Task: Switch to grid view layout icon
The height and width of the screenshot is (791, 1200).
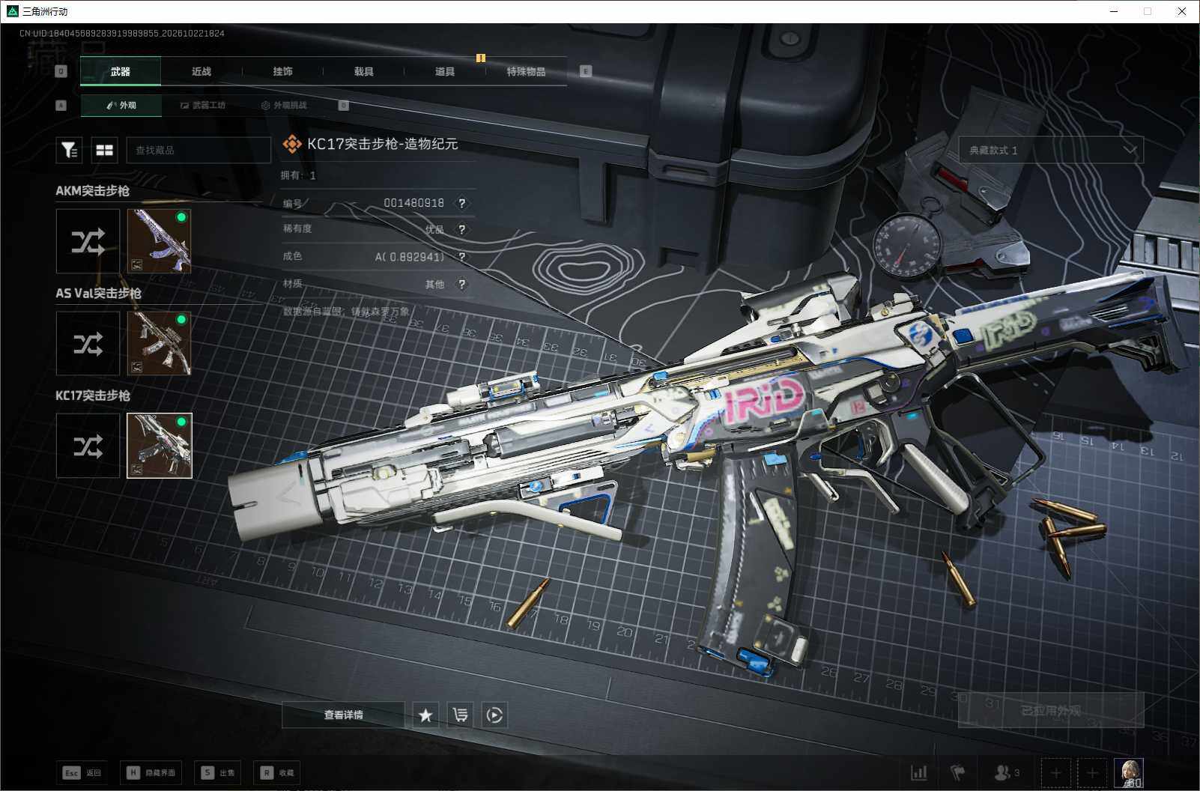Action: pos(104,151)
